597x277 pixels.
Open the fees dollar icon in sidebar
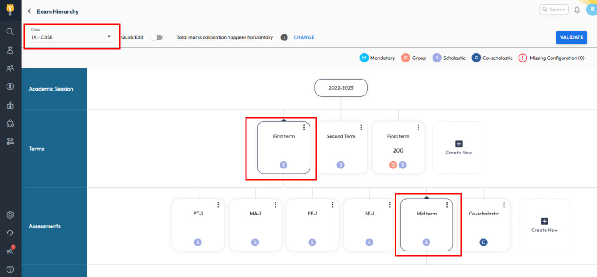pos(10,87)
